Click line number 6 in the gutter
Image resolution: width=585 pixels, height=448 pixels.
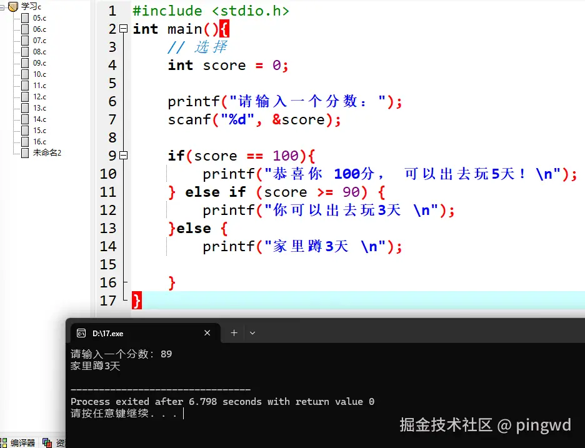click(x=112, y=101)
